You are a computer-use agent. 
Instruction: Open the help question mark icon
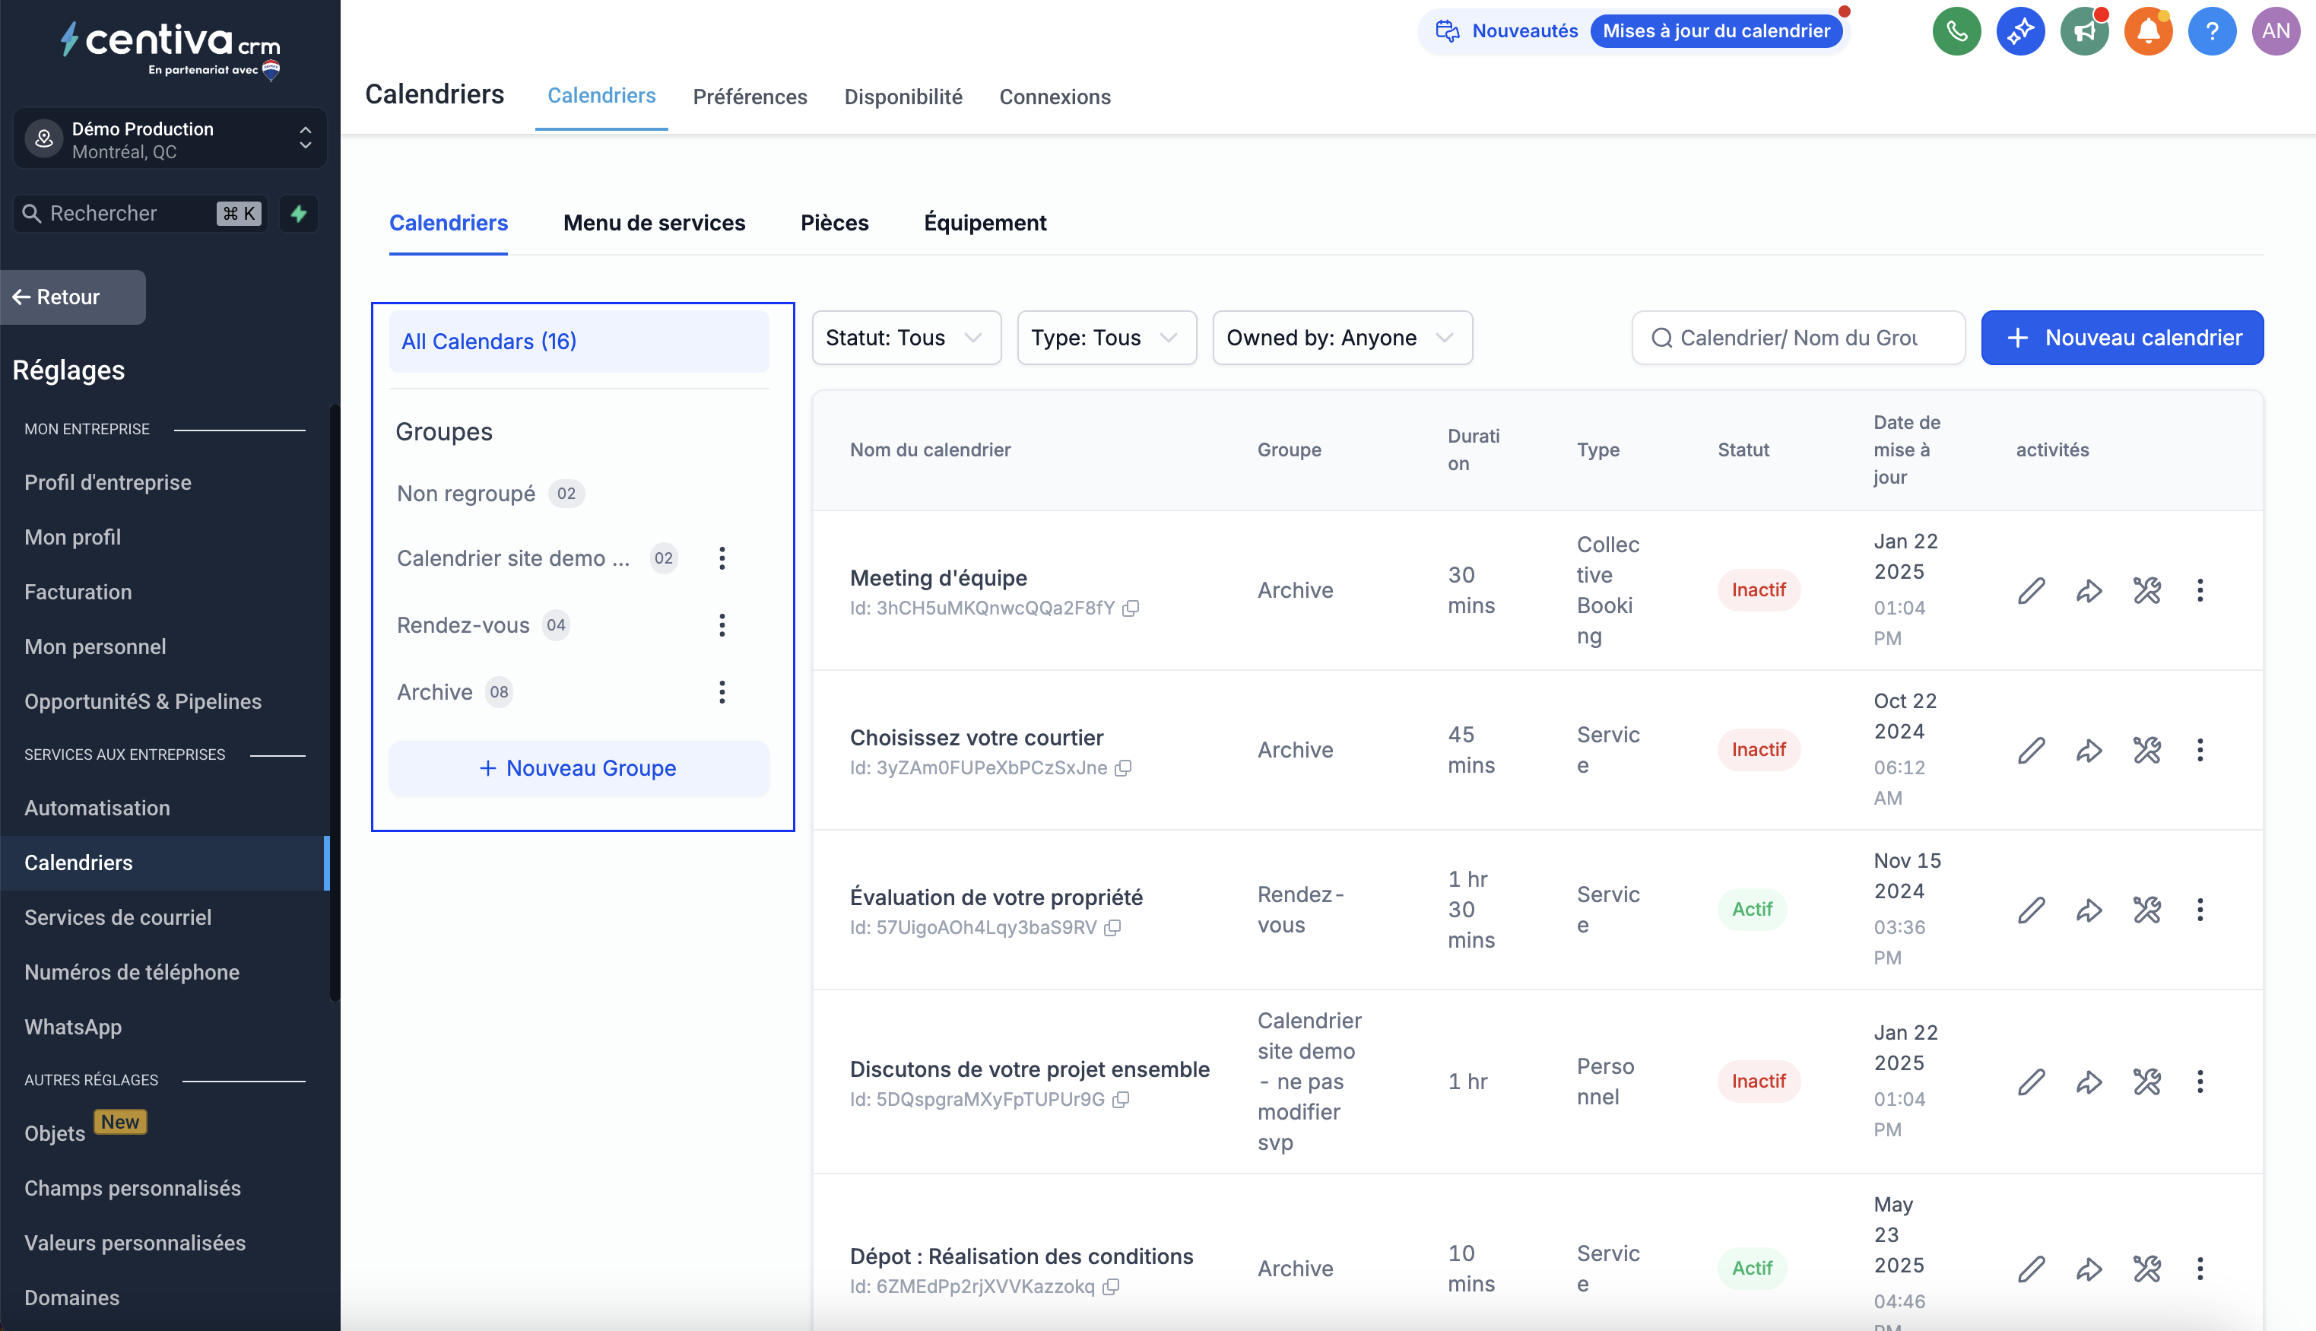[2212, 31]
